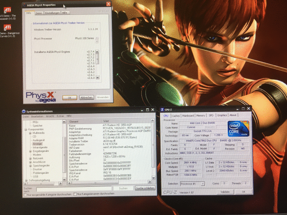This screenshot has width=287, height=215.
Task: Click the Suchen nach search input field
Action: 74,189
